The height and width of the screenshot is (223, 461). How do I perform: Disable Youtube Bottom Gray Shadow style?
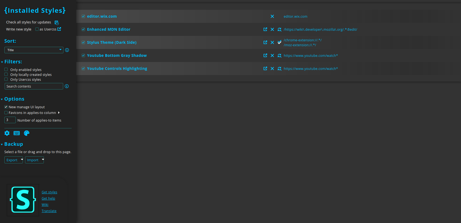(83, 55)
